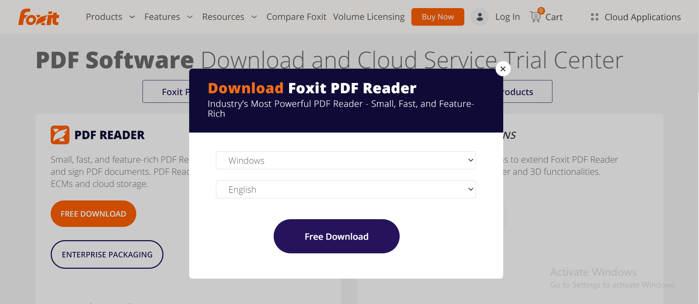
Task: Open the user account avatar icon
Action: [x=479, y=17]
